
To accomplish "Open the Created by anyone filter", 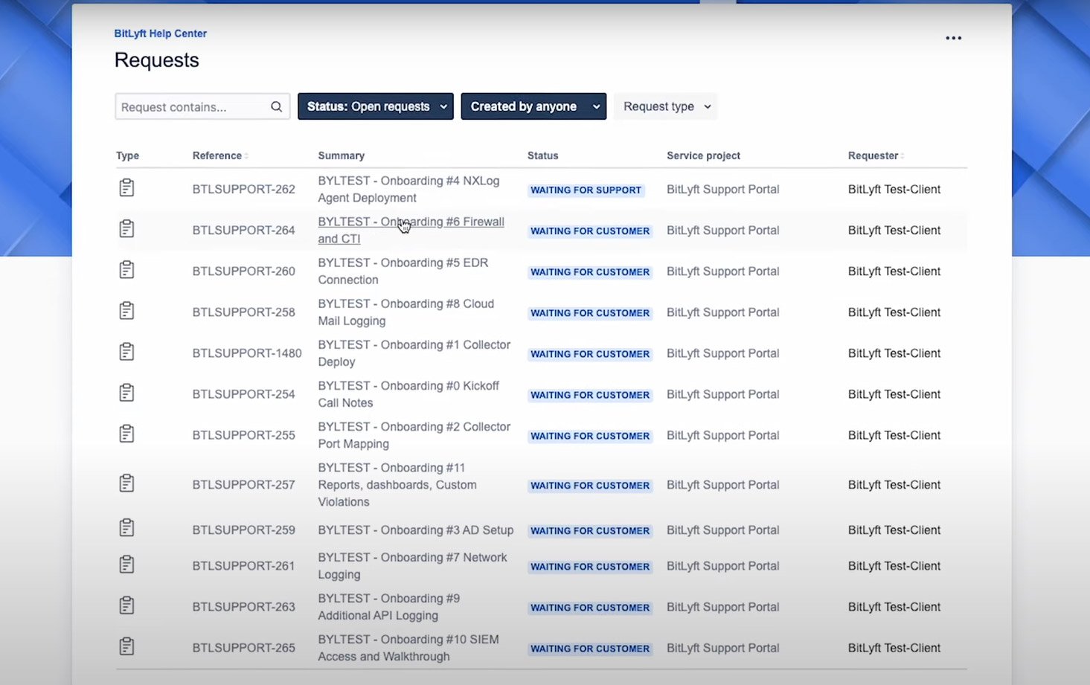I will (x=533, y=106).
